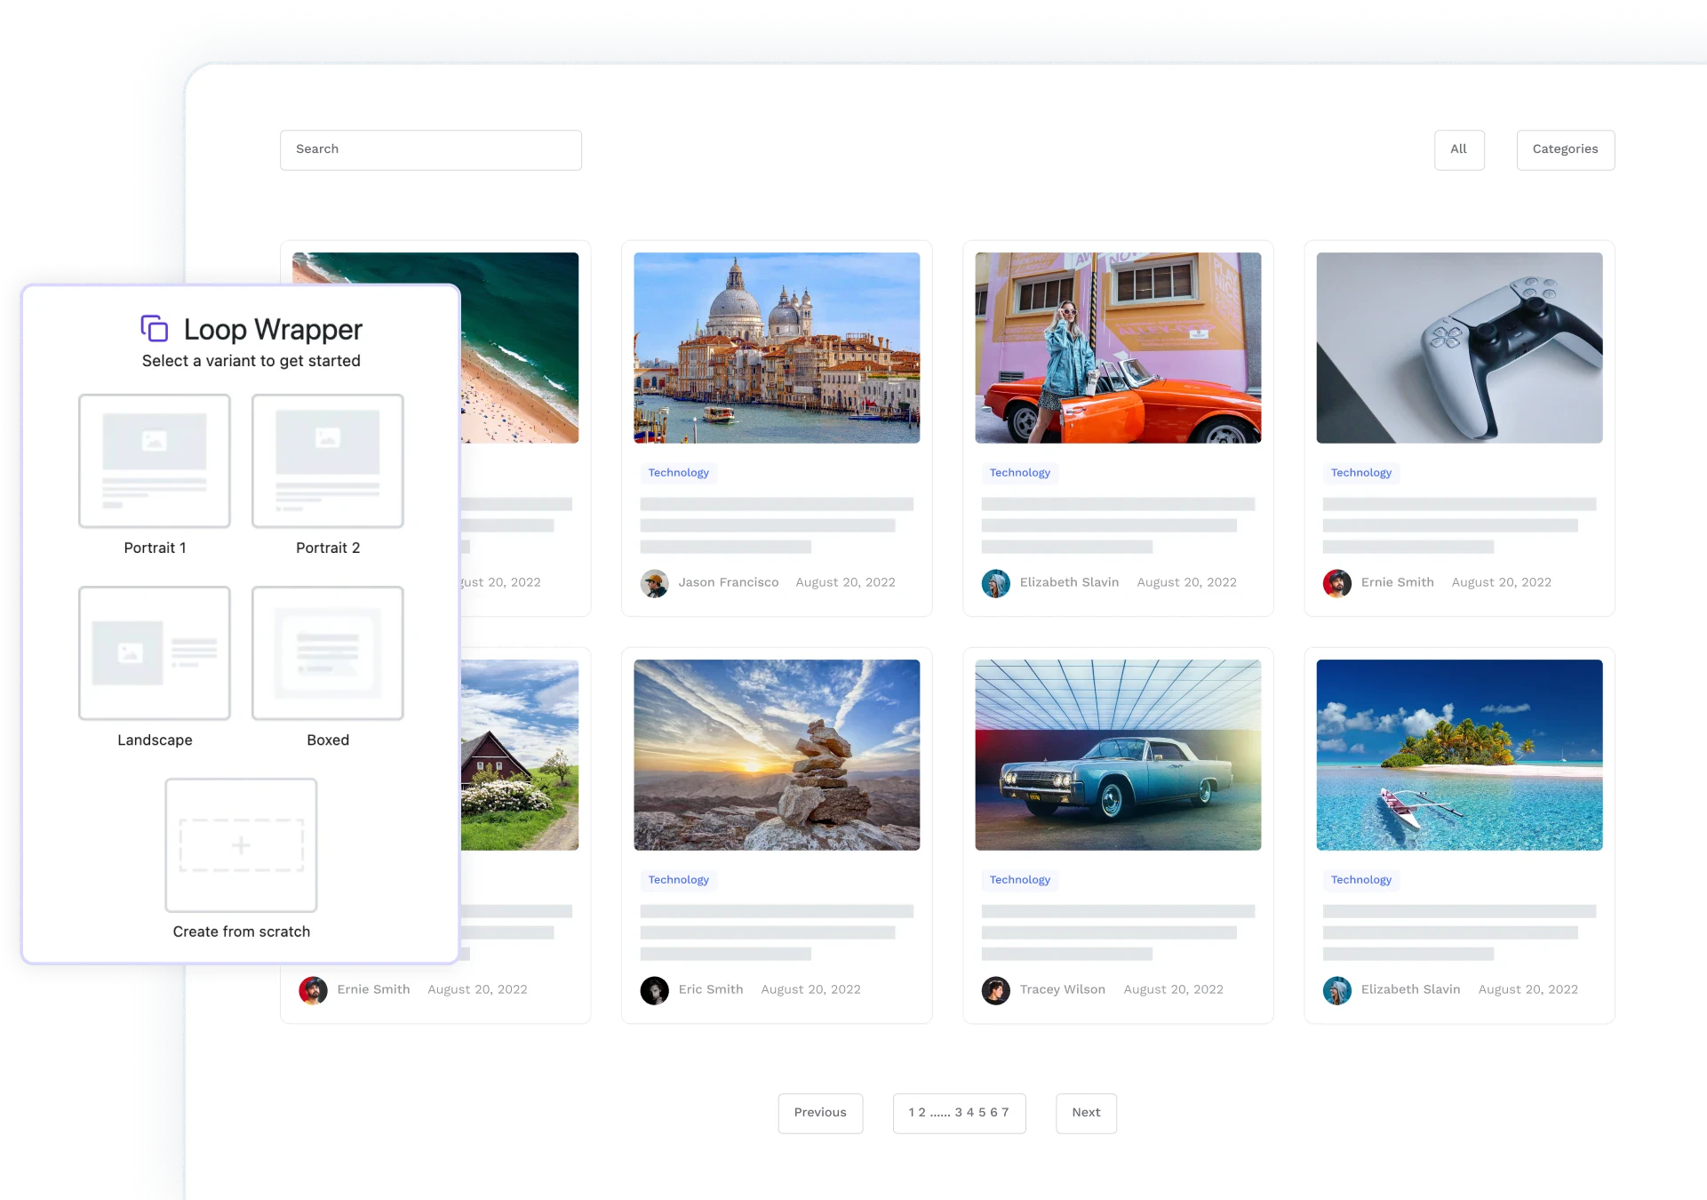Select page 7 in pagination
The image size is (1707, 1200).
(x=1007, y=1112)
